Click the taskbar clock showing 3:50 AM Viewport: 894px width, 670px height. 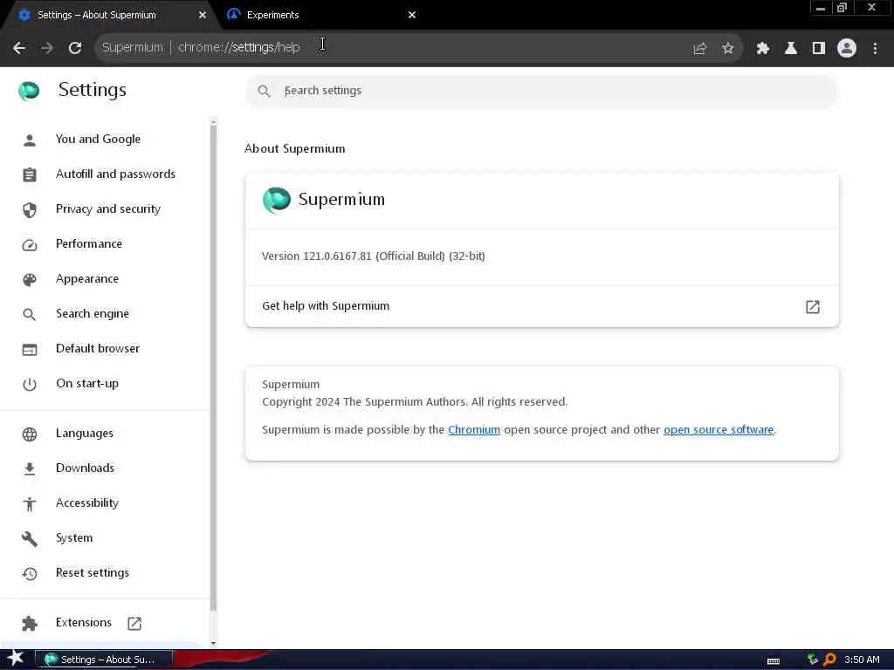(x=862, y=660)
